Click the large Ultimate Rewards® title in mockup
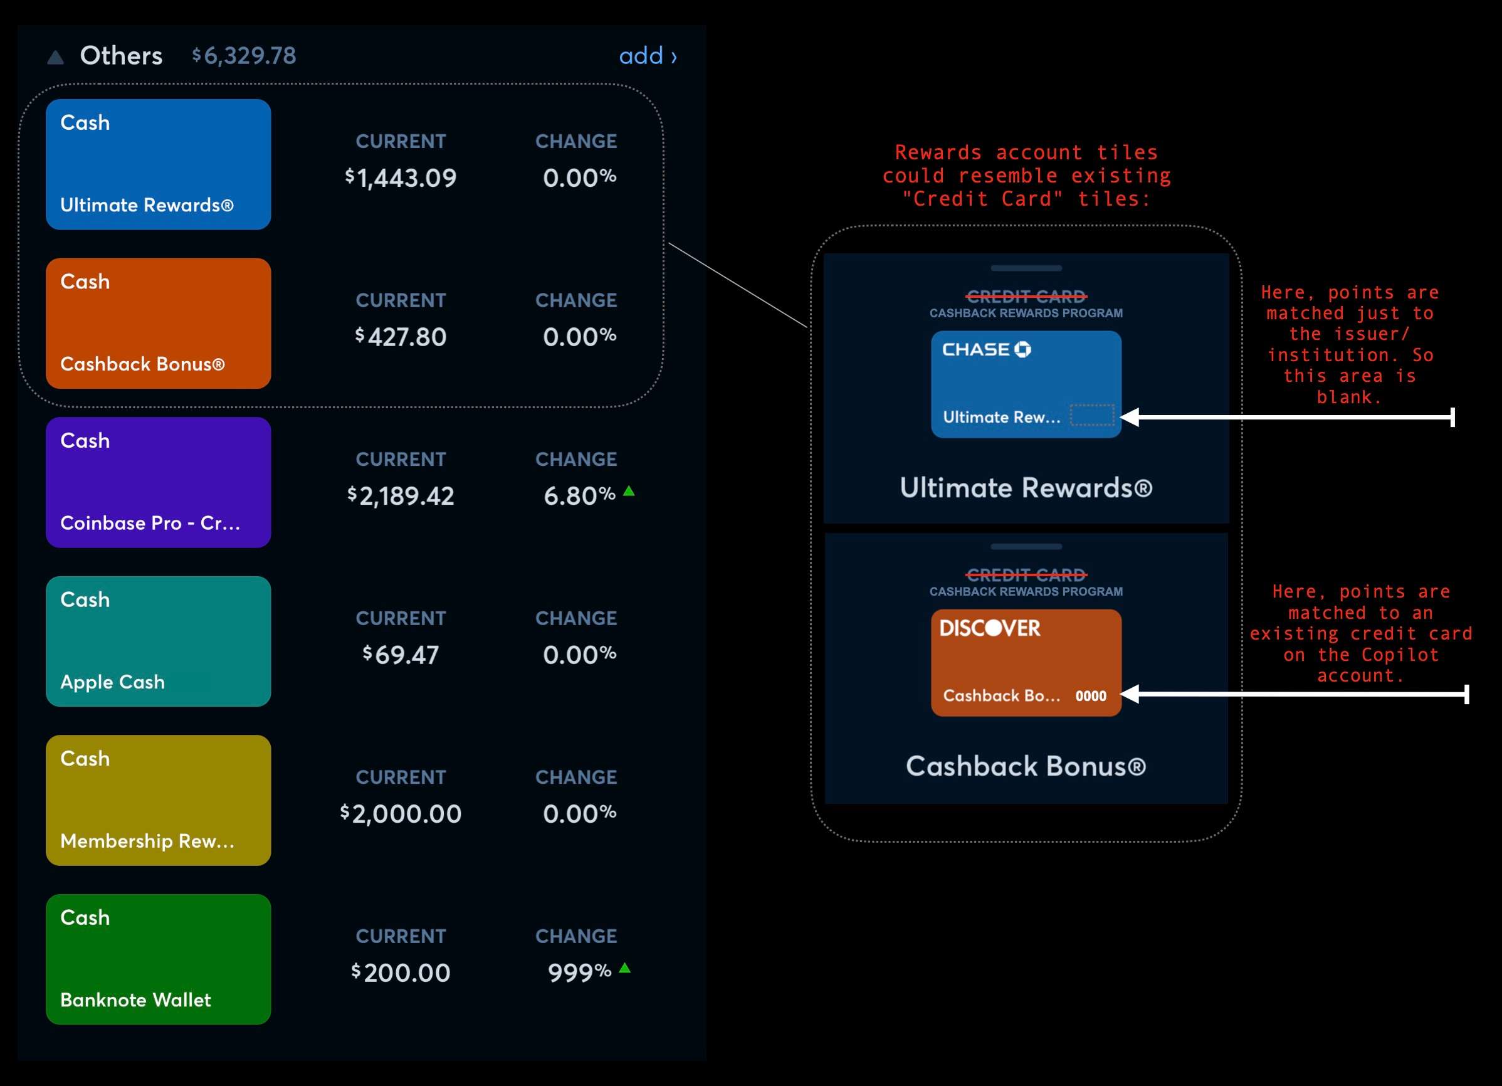This screenshot has width=1502, height=1086. point(1026,488)
